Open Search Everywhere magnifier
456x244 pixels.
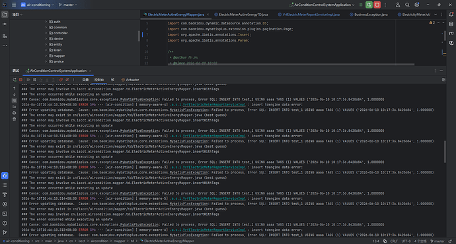click(x=407, y=5)
